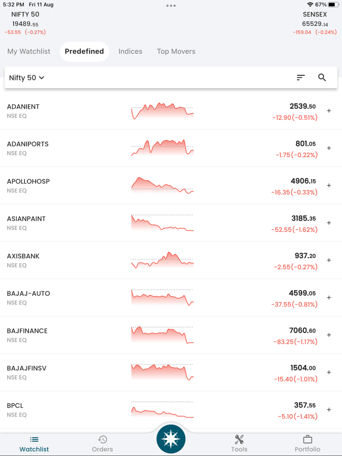View ADANIENT sparkline chart
The width and height of the screenshot is (342, 456).
(162, 110)
